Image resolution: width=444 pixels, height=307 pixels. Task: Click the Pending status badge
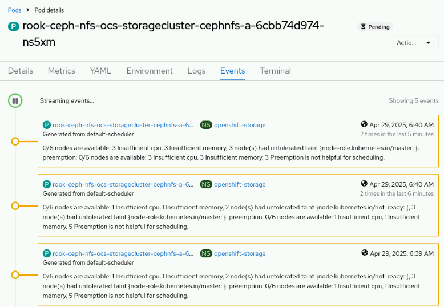(374, 27)
